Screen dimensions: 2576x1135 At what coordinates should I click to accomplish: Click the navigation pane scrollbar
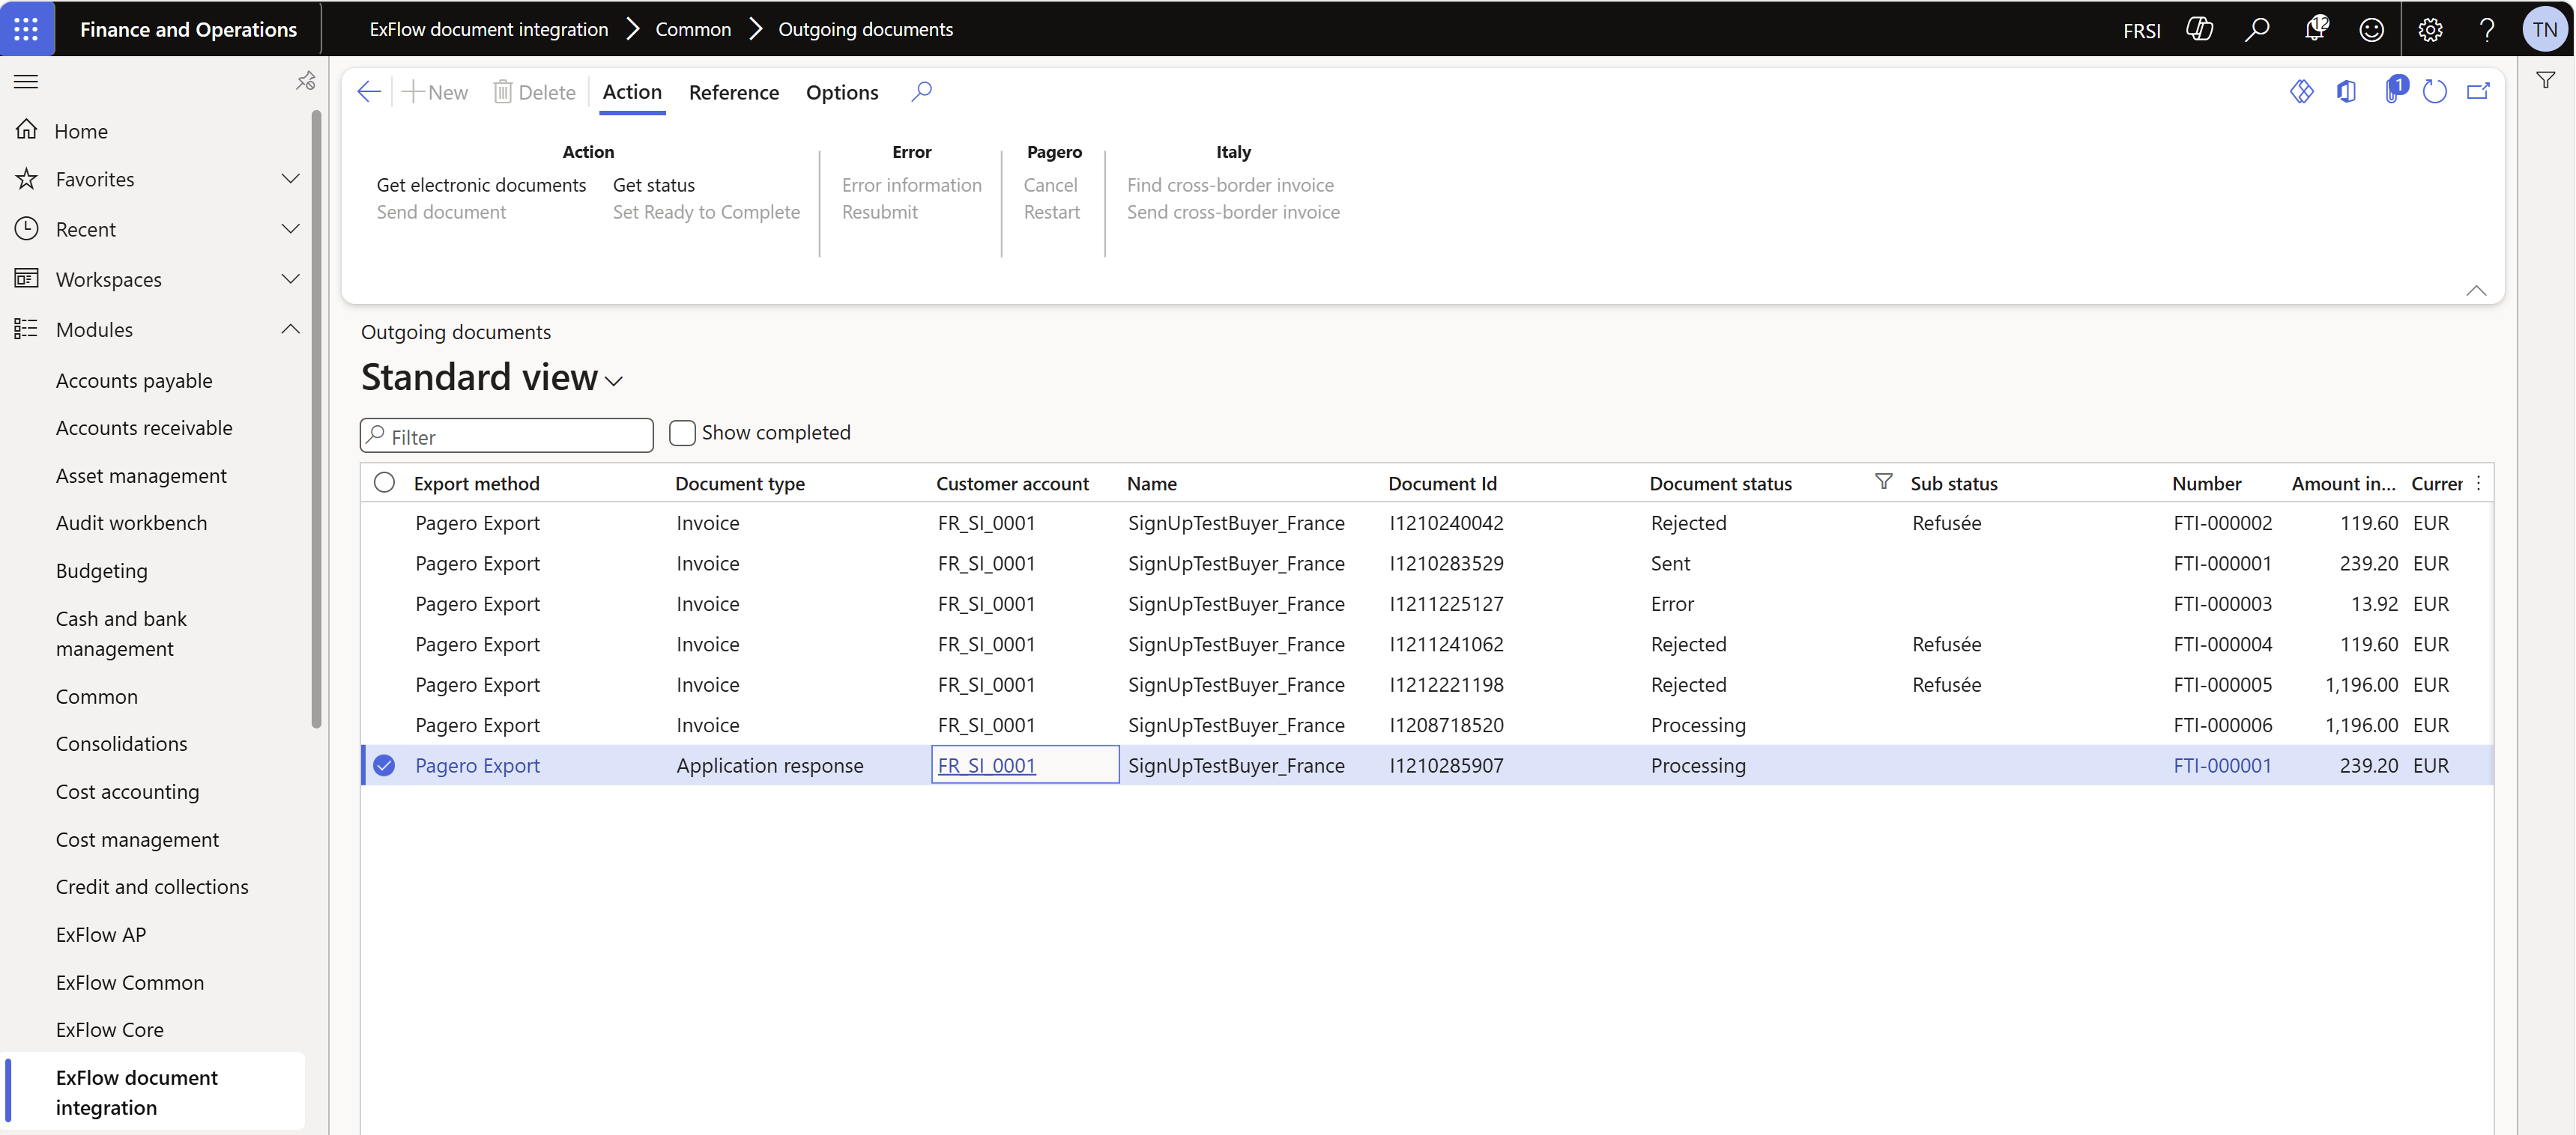317,419
